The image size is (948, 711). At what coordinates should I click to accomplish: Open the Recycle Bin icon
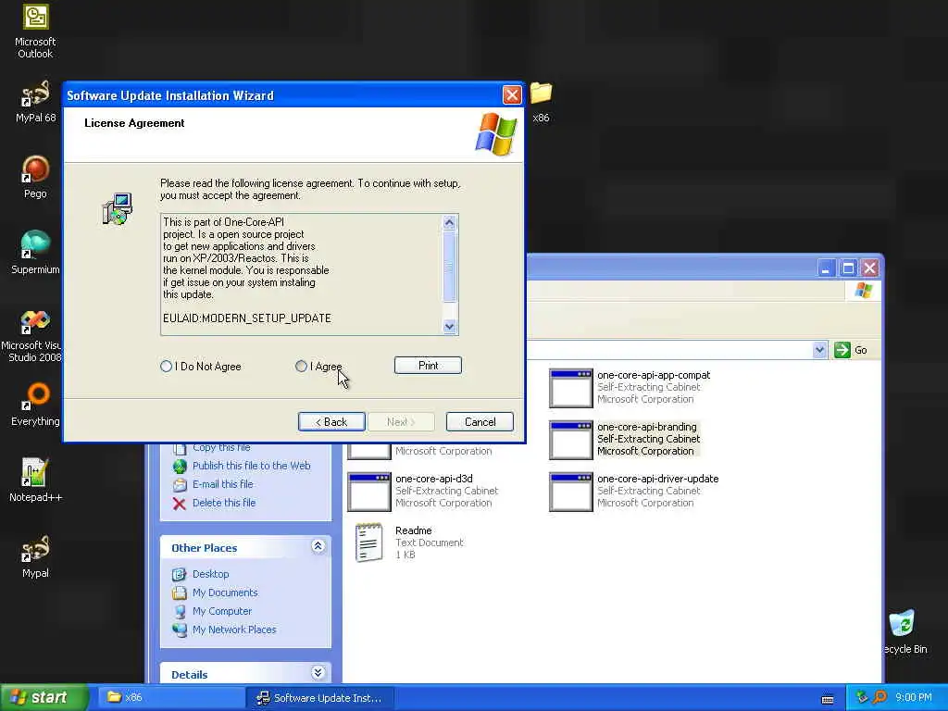click(901, 624)
